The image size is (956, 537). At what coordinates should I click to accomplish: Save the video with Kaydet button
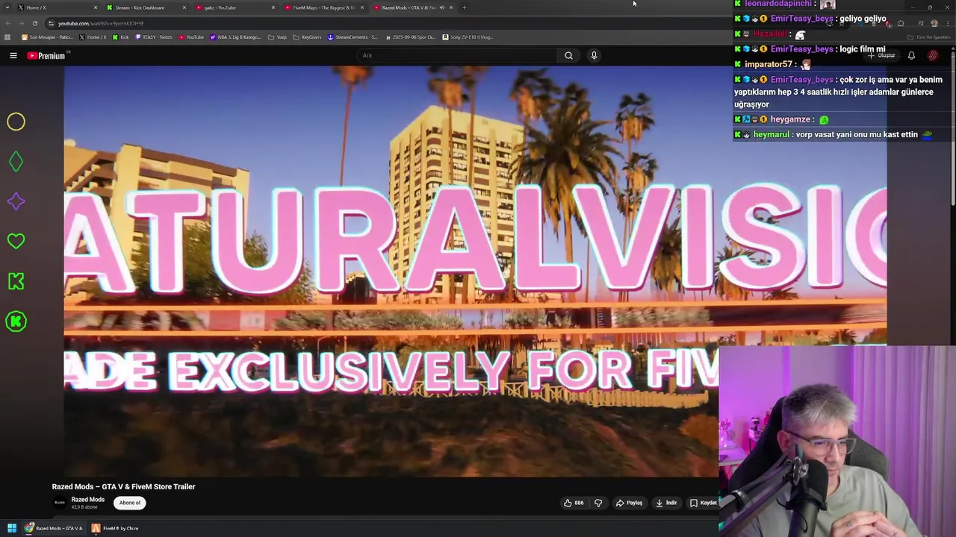point(704,503)
